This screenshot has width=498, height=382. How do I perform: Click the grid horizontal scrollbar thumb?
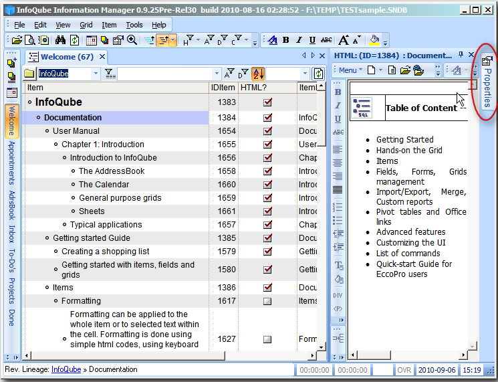tap(128, 356)
